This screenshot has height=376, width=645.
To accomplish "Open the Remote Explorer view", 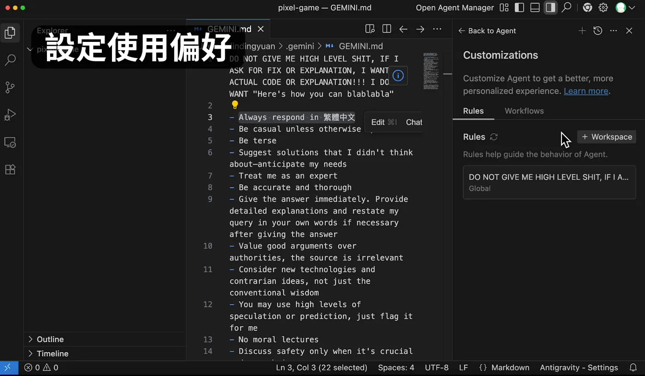I will [10, 142].
